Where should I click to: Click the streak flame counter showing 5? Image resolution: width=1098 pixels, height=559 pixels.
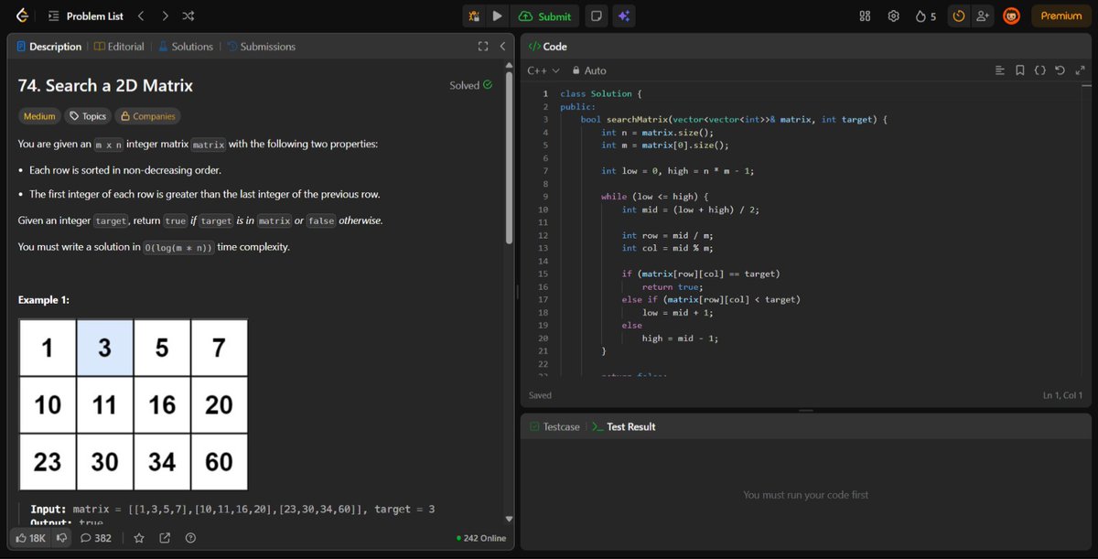[x=925, y=16]
